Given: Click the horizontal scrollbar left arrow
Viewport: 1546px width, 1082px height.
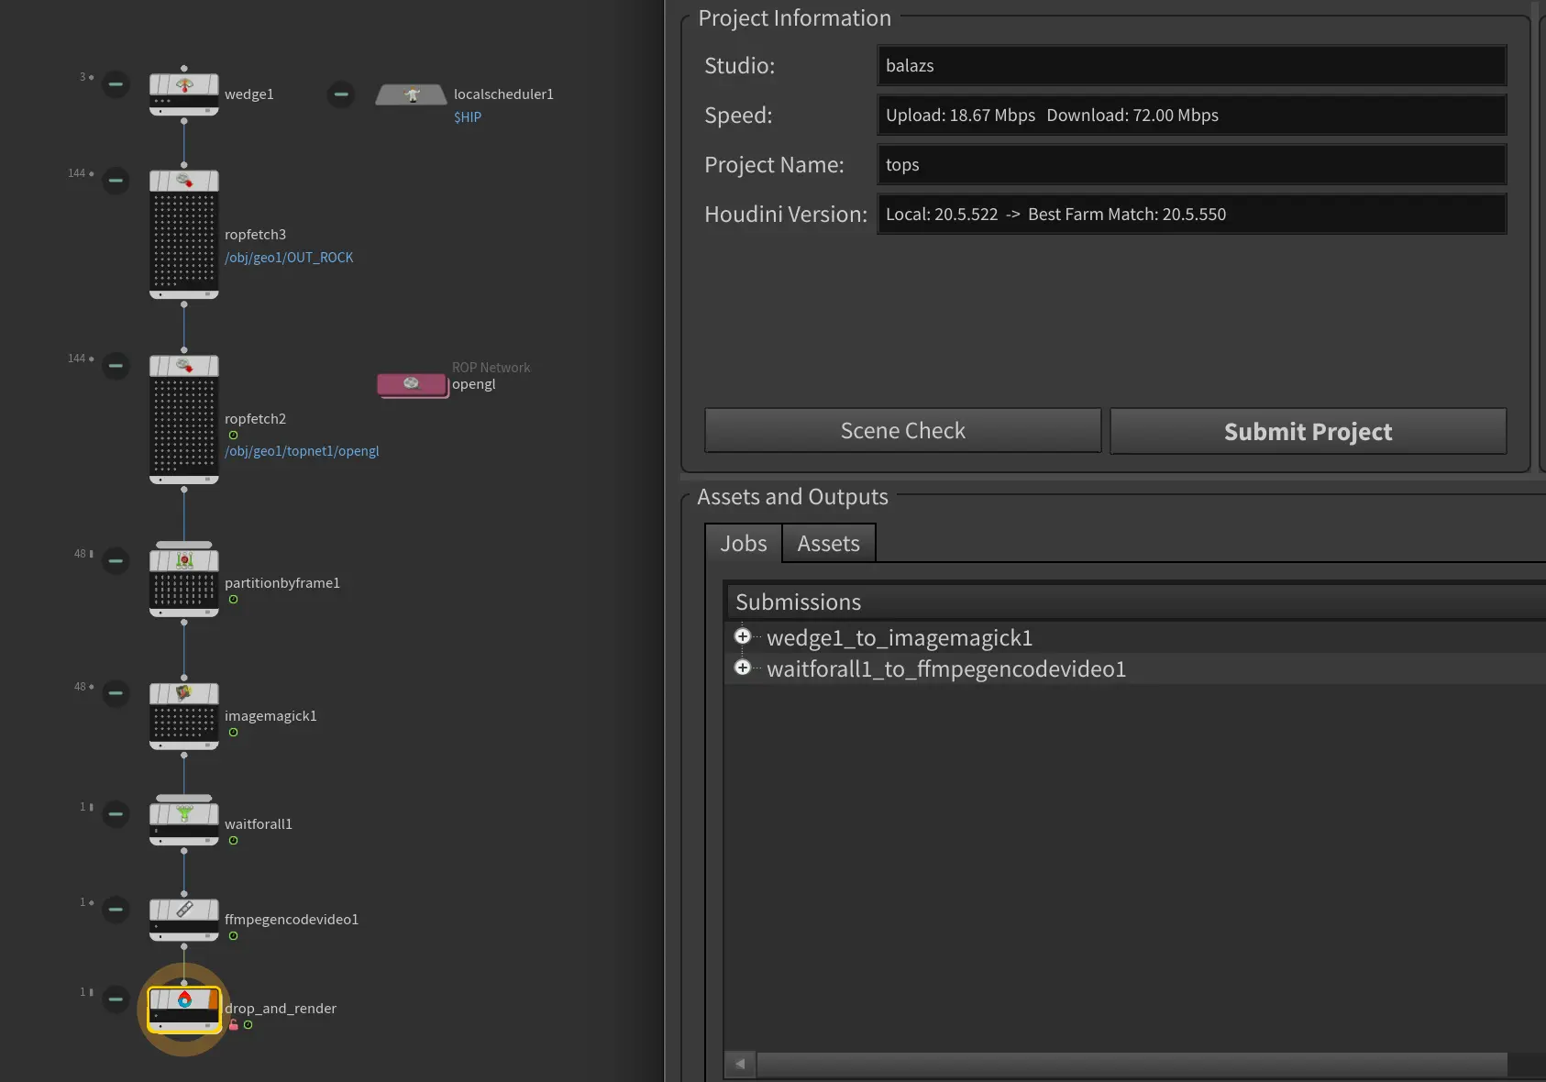Looking at the screenshot, I should coord(740,1064).
